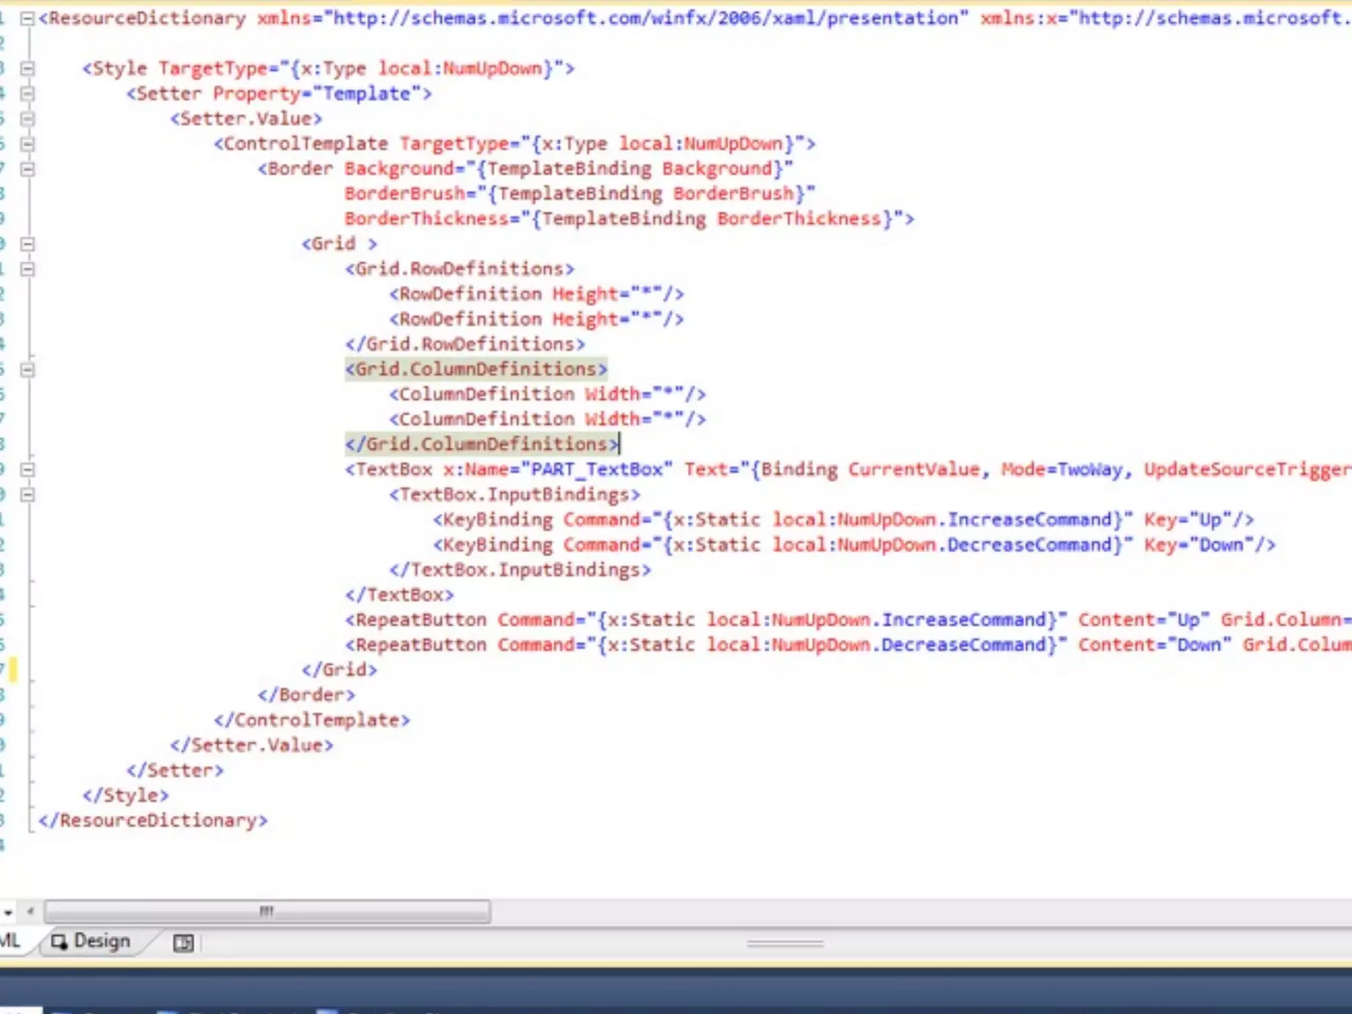
Task: Collapse the Grid element outline node
Action: [x=27, y=244]
